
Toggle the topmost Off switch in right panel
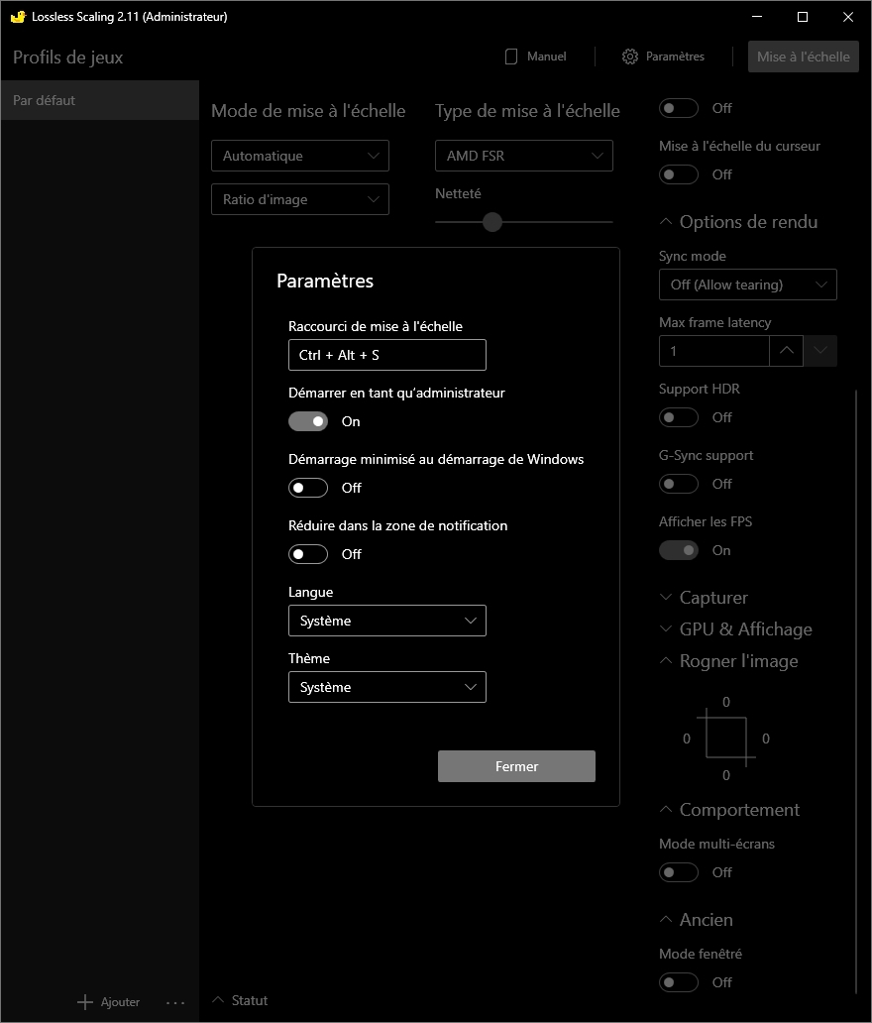tap(679, 108)
